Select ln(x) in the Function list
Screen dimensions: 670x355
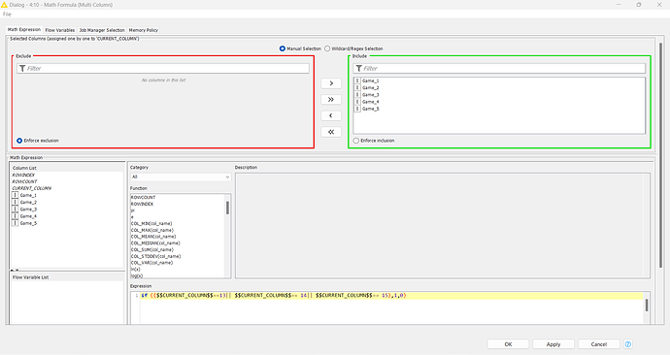pos(135,270)
